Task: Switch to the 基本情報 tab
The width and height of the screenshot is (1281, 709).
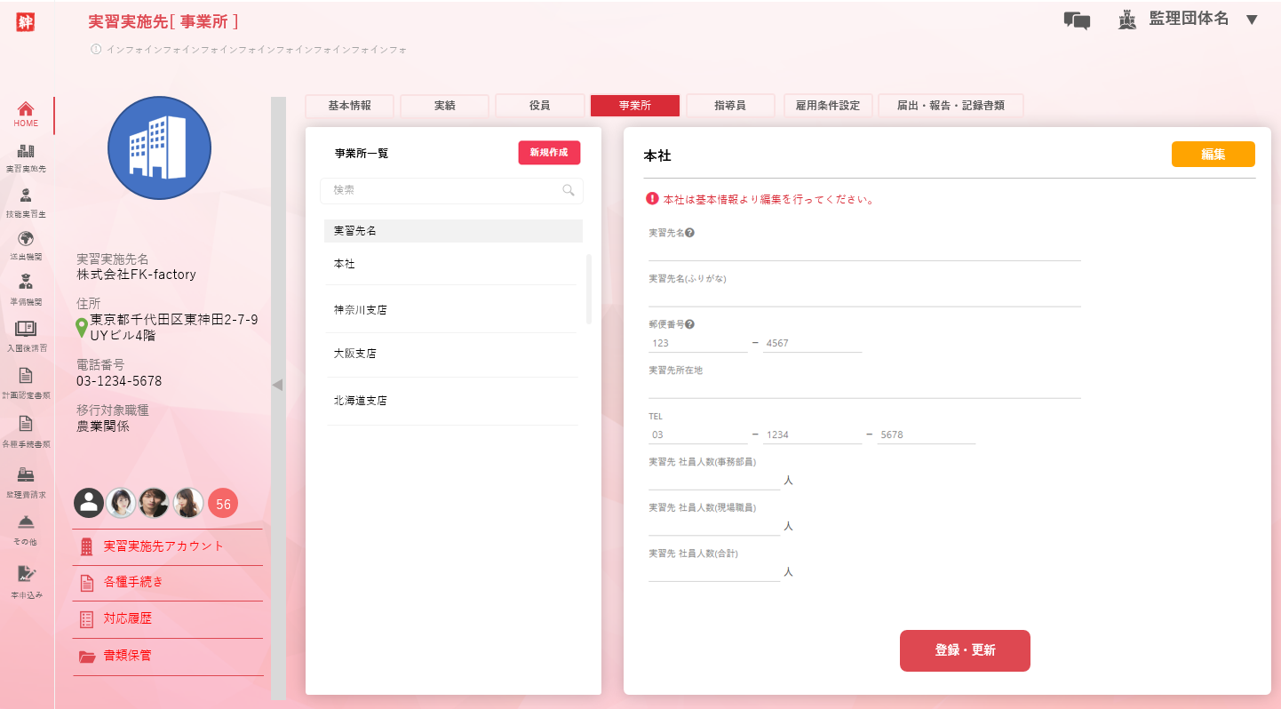Action: pos(349,106)
